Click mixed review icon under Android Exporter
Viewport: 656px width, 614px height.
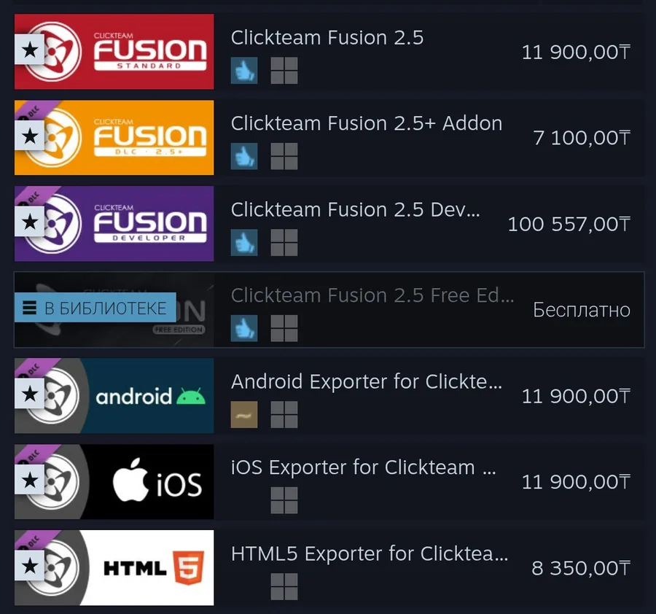244,414
